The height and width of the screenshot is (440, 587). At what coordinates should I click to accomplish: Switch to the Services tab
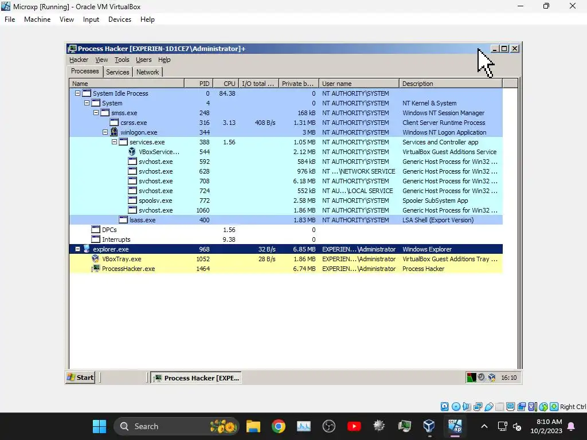118,72
